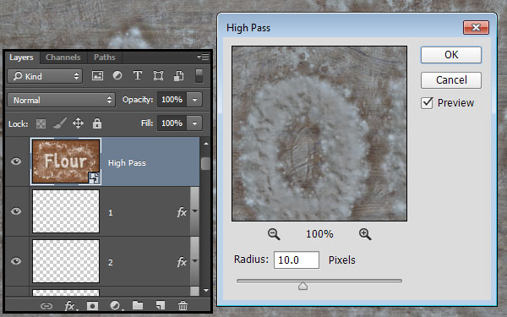Click the smart object badge on High Pass thumbnail
The image size is (507, 317).
pyautogui.click(x=94, y=178)
